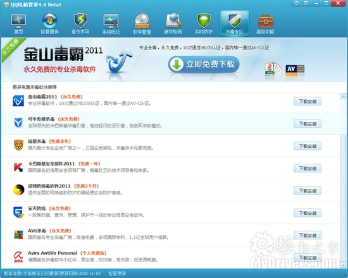Viewport: 348px width, 278px height.
Task: Click the 卡巴斯基 red K icon
Action: [x=18, y=167]
